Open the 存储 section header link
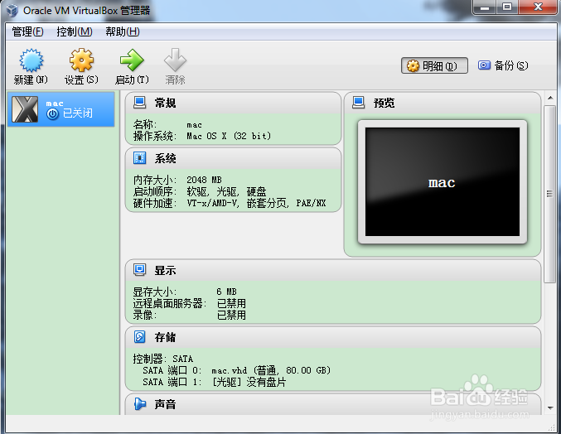Image resolution: width=561 pixels, height=434 pixels. click(165, 337)
